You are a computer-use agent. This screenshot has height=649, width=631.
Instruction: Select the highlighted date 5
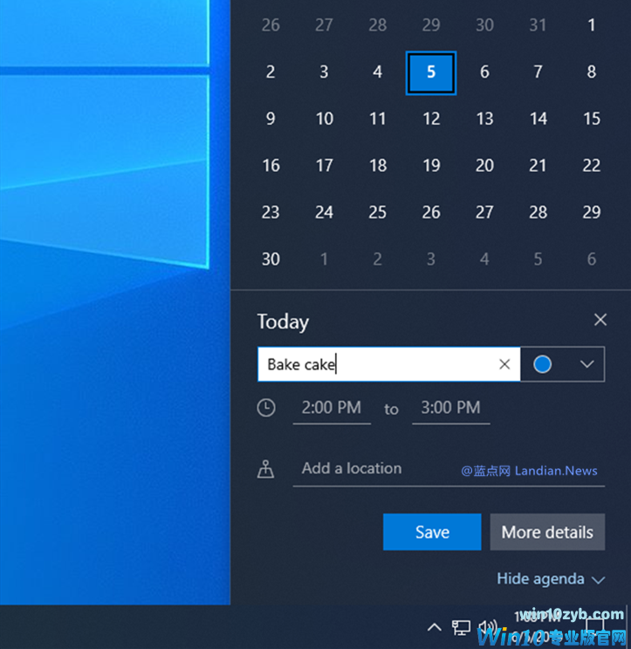click(x=431, y=72)
